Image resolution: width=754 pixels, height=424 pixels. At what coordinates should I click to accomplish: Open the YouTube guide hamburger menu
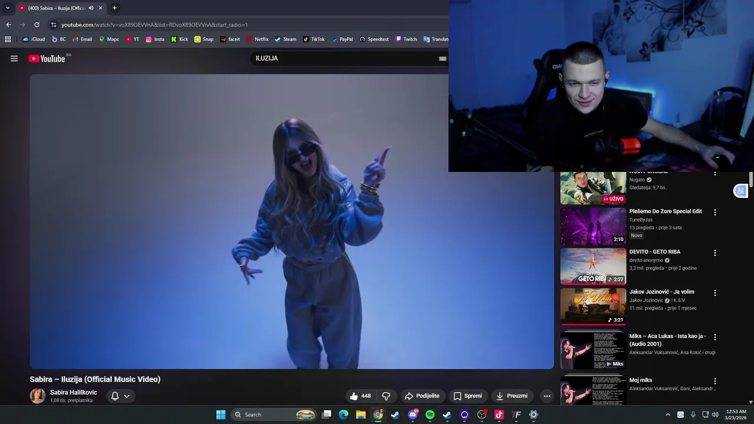point(14,58)
